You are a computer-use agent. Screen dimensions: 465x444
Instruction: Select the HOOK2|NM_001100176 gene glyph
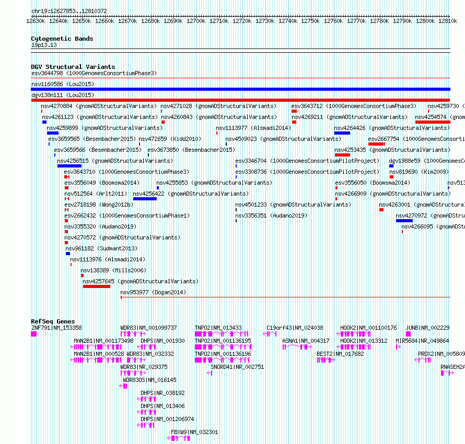[354, 334]
